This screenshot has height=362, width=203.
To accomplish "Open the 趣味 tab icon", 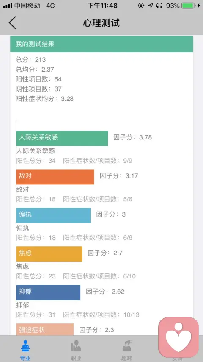I will click(x=127, y=345).
